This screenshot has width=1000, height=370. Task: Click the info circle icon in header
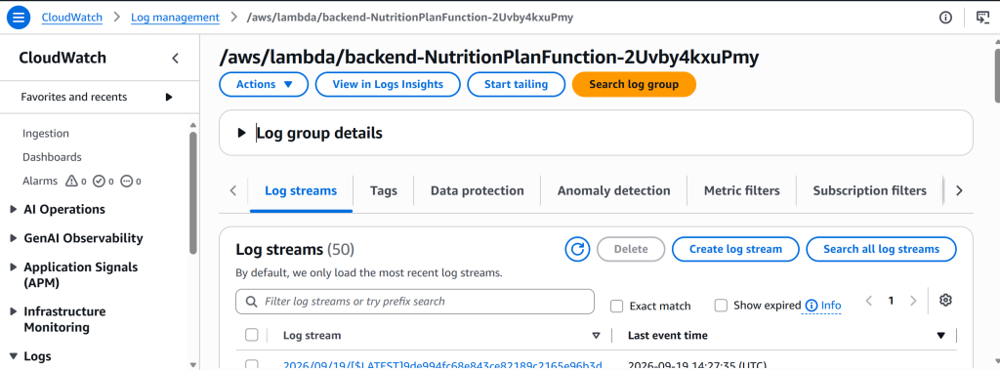945,18
